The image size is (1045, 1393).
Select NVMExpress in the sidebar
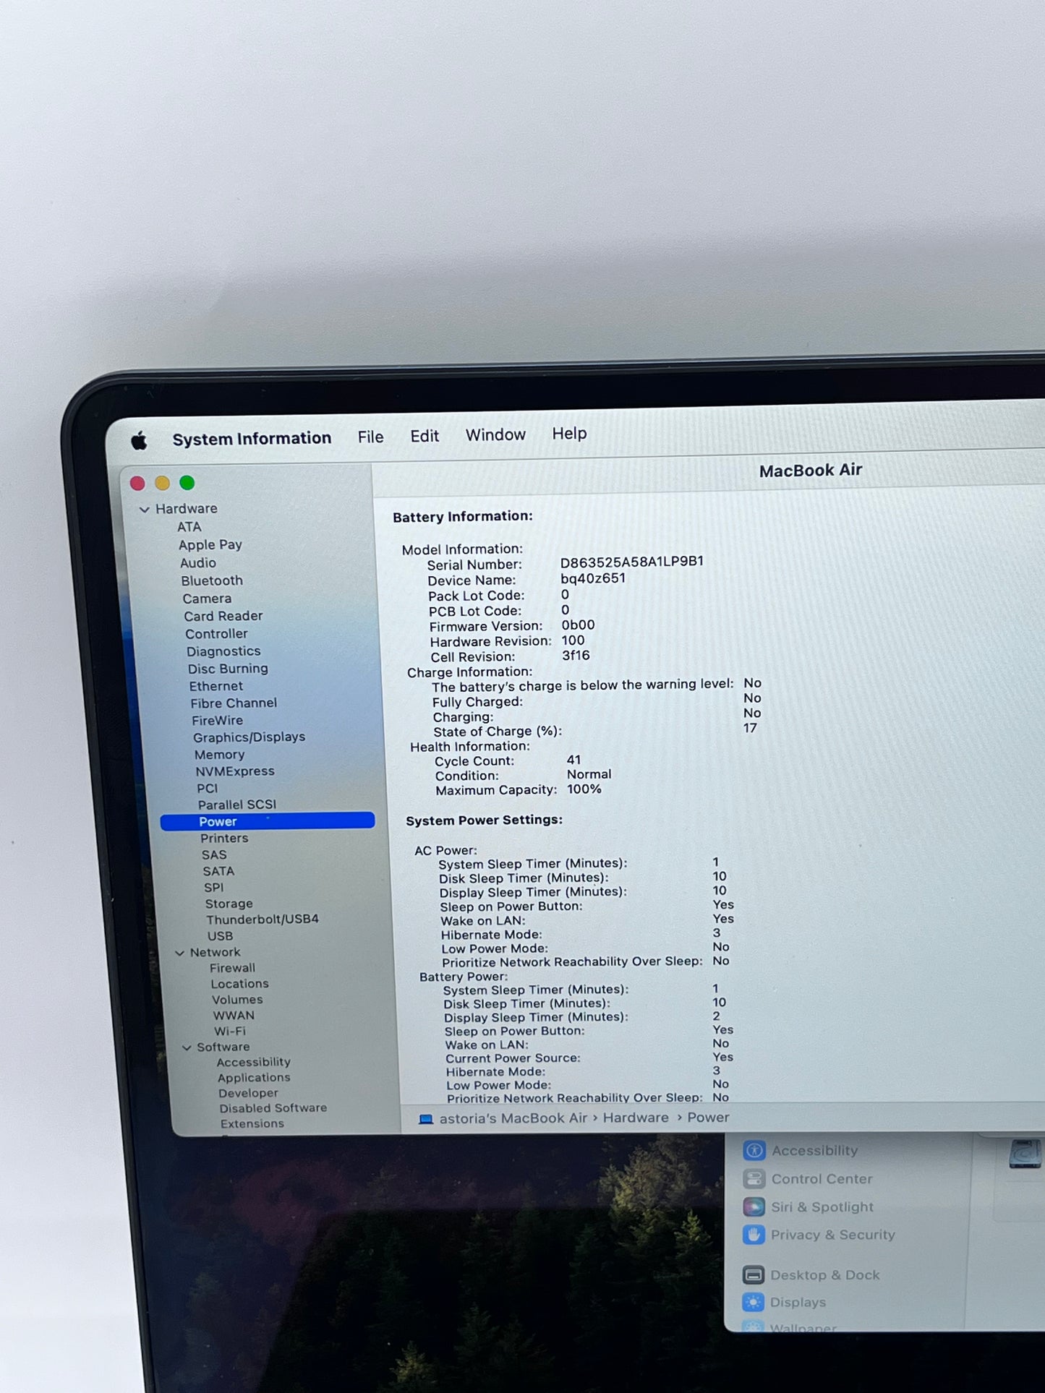tap(235, 771)
